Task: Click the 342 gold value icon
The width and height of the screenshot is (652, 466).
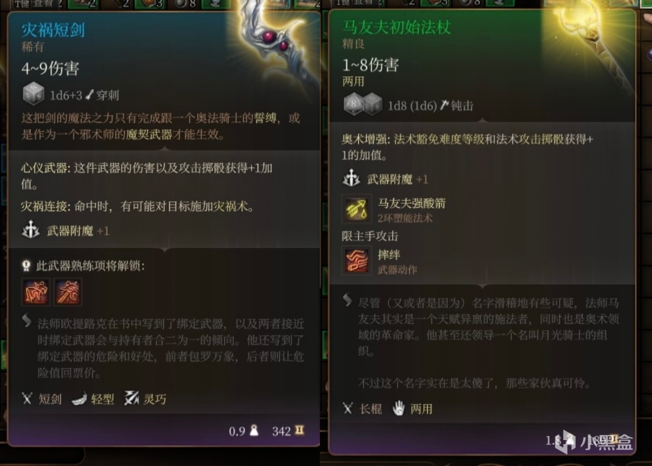Action: [x=300, y=431]
